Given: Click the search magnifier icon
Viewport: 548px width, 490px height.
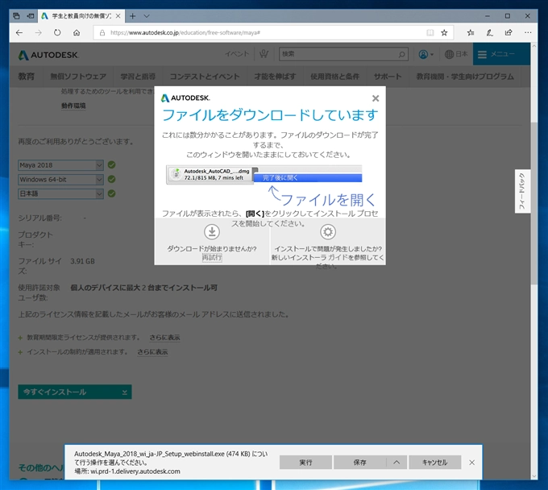Looking at the screenshot, I should pos(401,54).
